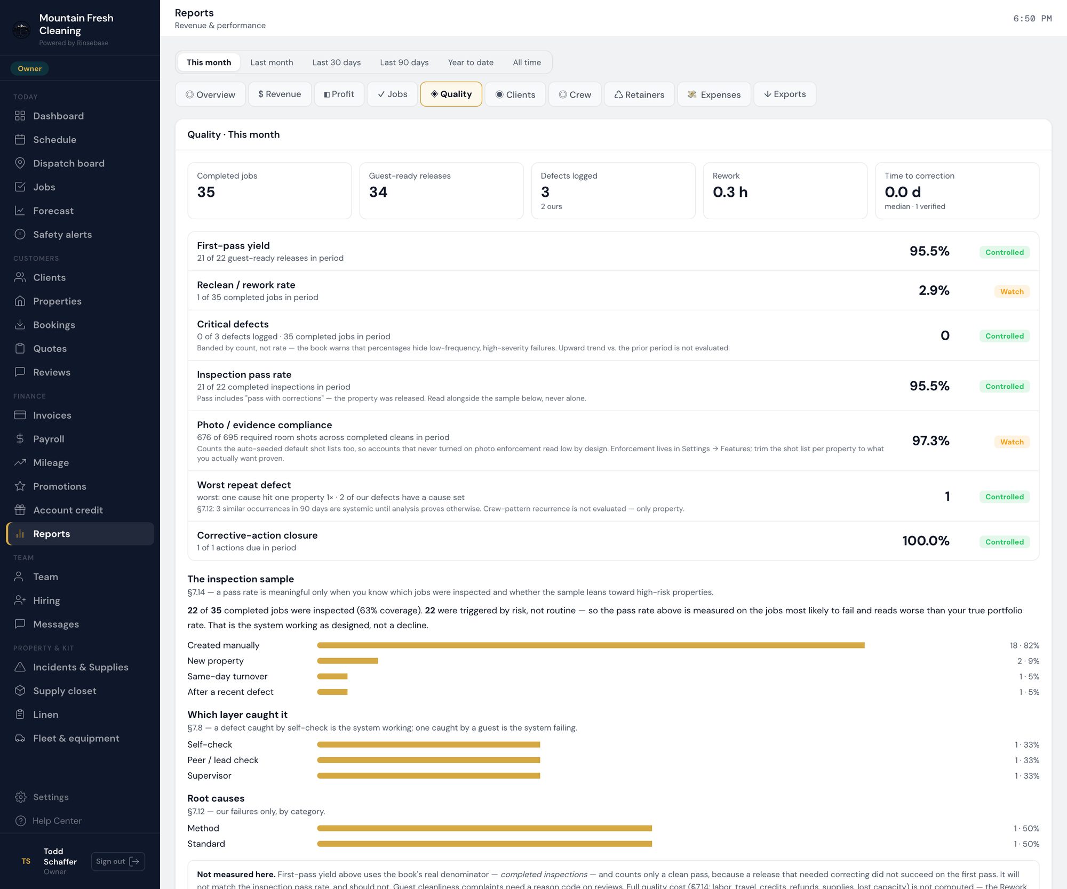Click the Created manually bar

[591, 645]
